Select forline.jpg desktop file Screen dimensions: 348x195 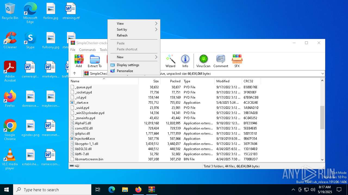pyautogui.click(x=51, y=11)
